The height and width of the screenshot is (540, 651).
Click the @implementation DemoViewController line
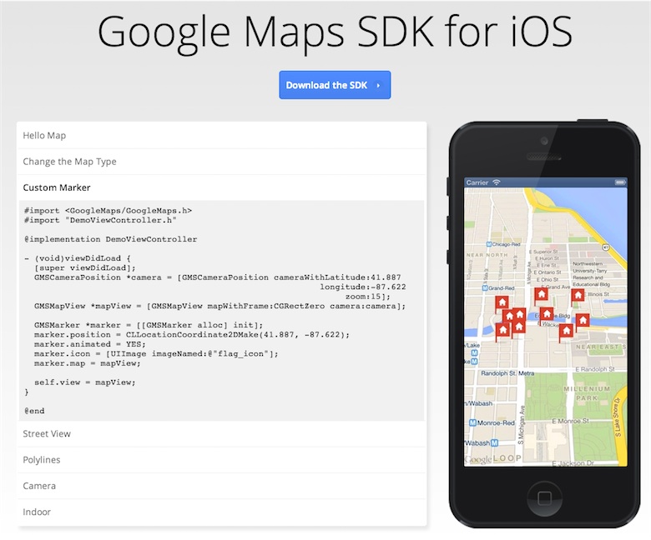click(110, 239)
